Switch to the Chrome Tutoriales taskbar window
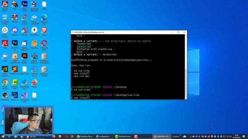Screen dimensions: 248x139 pos(85,136)
